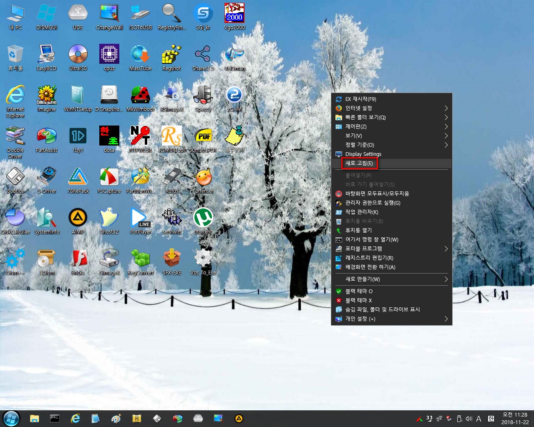The image size is (534, 427).
Task: Expand 개인 설정 (+) submenu
Action: tap(392, 319)
